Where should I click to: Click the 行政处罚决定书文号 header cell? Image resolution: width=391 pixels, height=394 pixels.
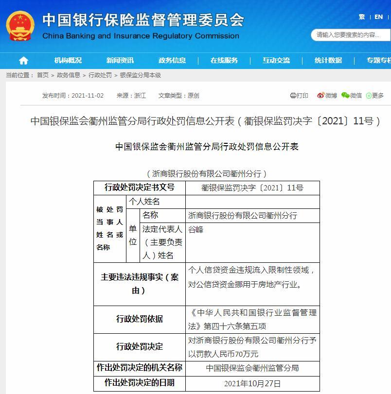[140, 188]
